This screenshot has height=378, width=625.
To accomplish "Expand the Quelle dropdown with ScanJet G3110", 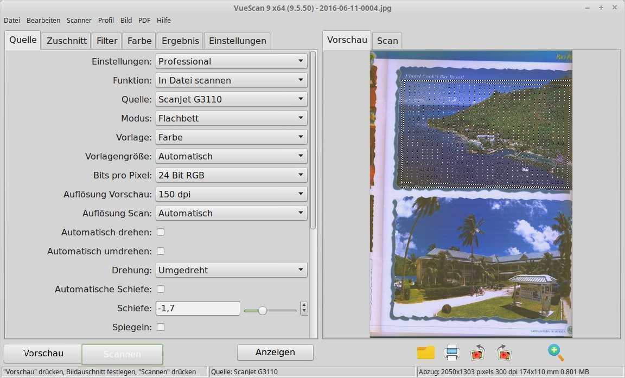I will (231, 99).
